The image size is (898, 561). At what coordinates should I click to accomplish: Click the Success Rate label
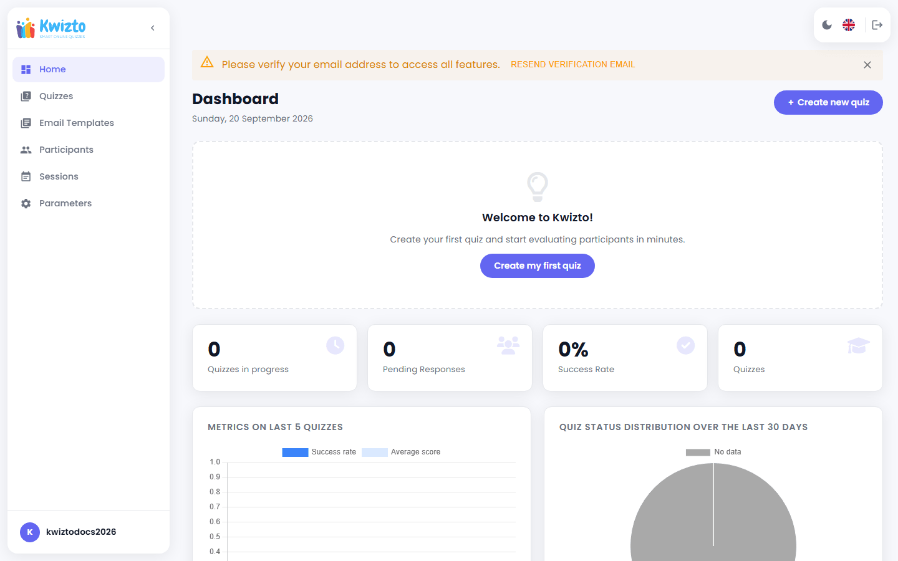[x=586, y=369]
